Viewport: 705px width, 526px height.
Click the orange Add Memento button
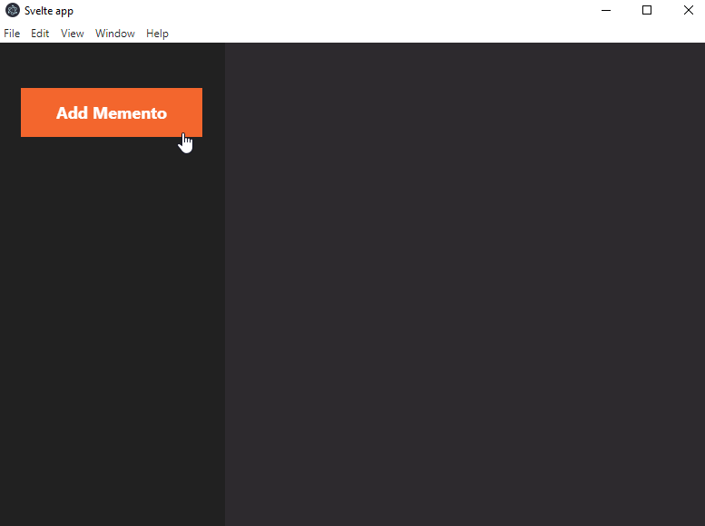point(112,112)
